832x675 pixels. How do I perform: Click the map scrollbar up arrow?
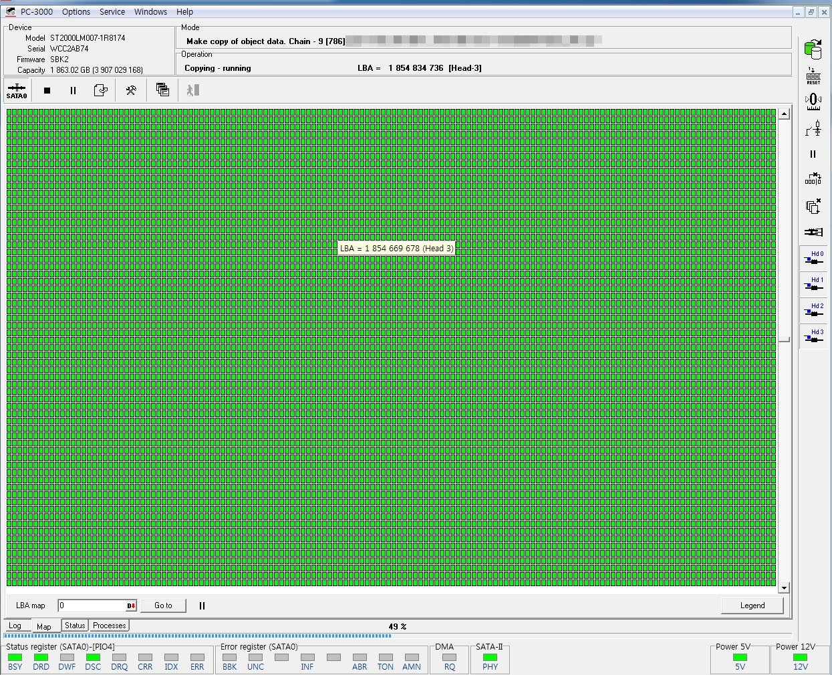pyautogui.click(x=784, y=114)
